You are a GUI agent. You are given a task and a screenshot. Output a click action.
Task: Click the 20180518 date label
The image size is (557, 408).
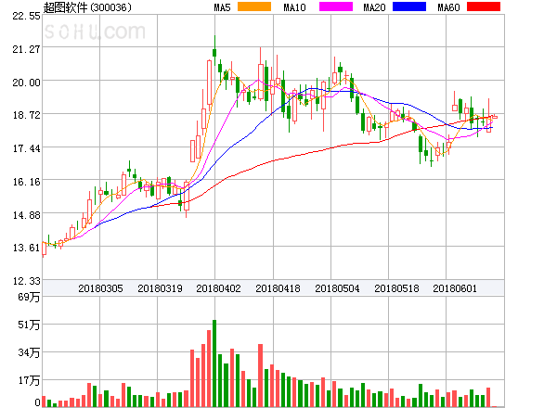coord(396,288)
